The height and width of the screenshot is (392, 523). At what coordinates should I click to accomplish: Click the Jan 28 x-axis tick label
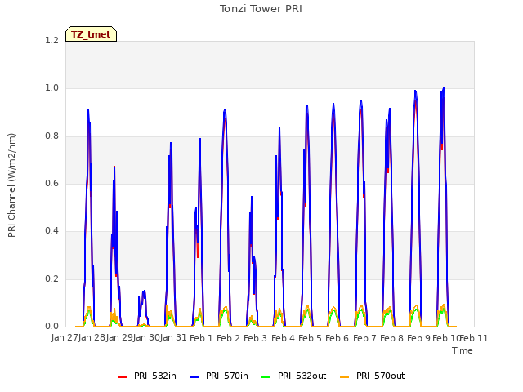pos(92,338)
